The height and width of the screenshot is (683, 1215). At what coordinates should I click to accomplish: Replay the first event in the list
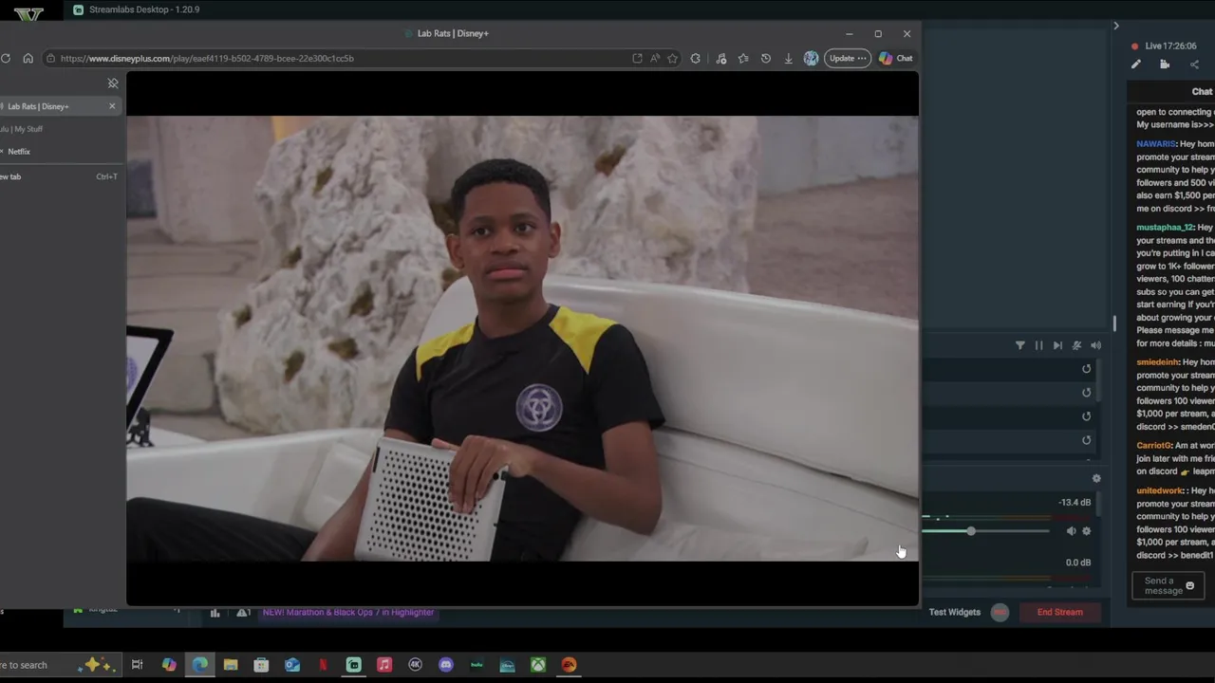point(1086,369)
